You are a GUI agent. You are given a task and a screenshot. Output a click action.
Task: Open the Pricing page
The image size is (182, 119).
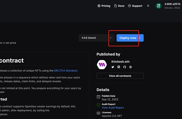[x=104, y=6]
